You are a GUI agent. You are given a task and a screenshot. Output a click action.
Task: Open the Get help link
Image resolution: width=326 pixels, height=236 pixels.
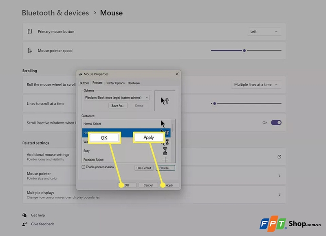point(38,215)
